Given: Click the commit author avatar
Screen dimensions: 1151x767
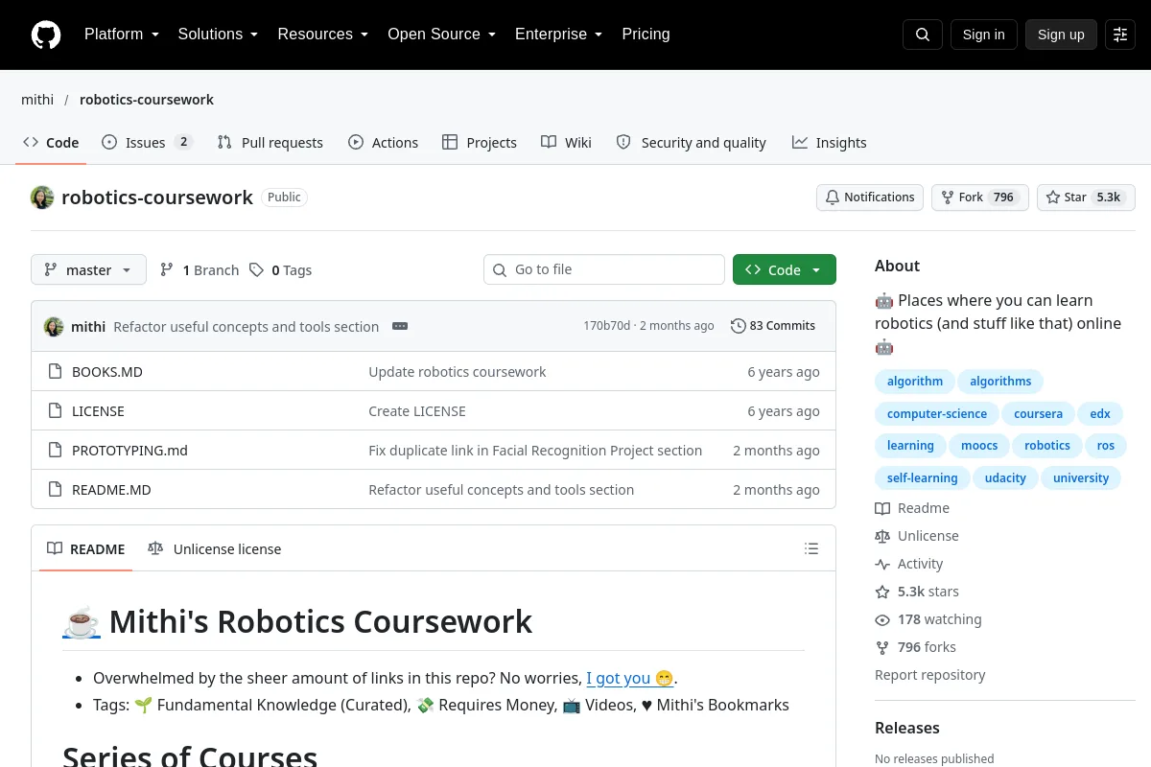Looking at the screenshot, I should (x=54, y=327).
